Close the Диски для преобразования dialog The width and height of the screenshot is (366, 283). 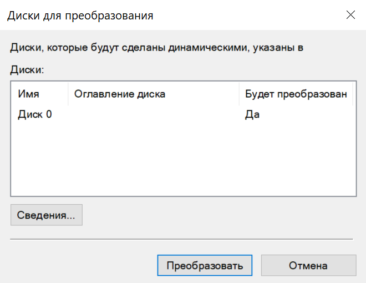click(350, 15)
